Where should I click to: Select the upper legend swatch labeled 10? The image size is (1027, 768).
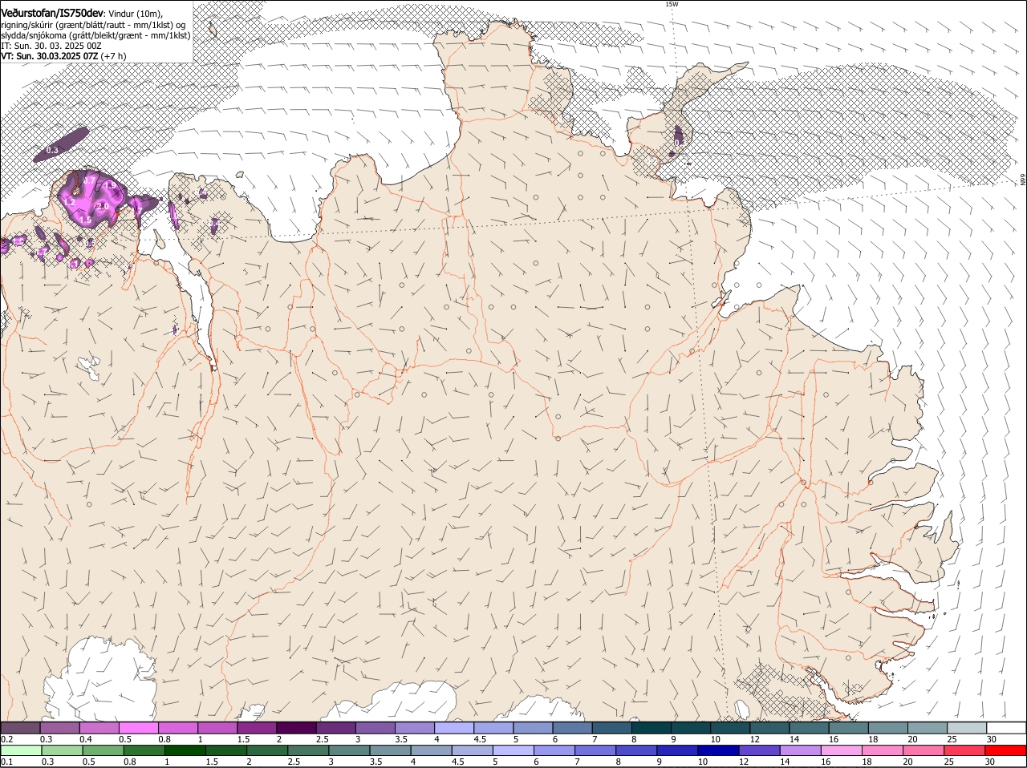click(731, 728)
